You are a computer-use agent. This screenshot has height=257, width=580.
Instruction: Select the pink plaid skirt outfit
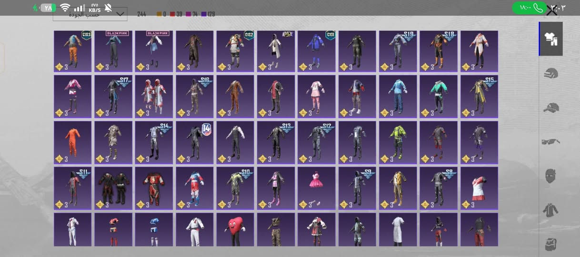click(x=317, y=97)
